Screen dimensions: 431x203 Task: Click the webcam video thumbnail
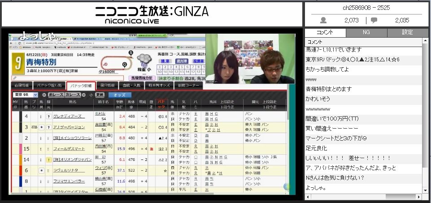click(249, 58)
